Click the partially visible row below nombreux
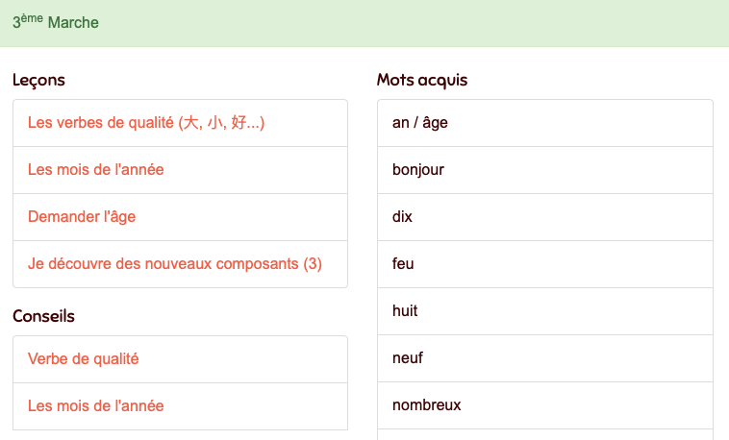Screen dimensions: 729x440 click(x=544, y=435)
